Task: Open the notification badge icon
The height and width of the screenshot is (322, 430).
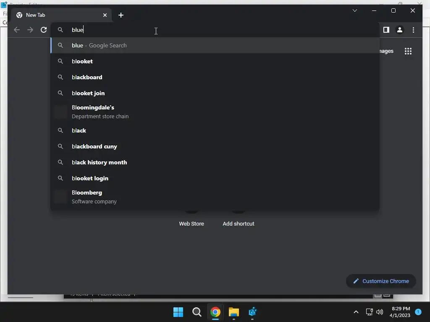Action: point(418,312)
